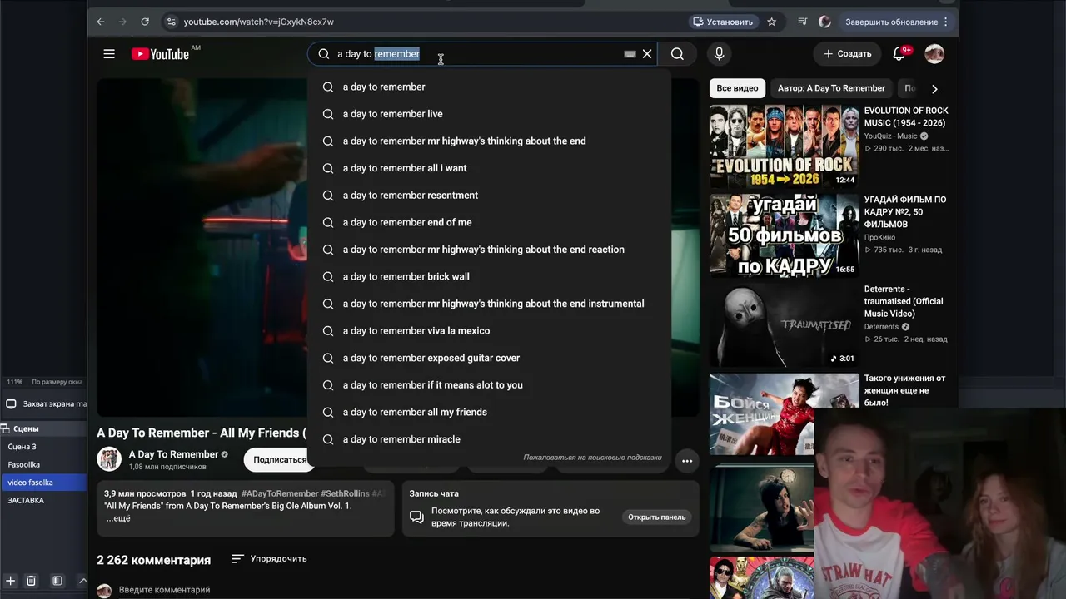Open the УГАДАЙ ФИЛЬМ ПО КАДРУ thumbnail
Viewport: 1066px width, 599px height.
[x=784, y=235]
